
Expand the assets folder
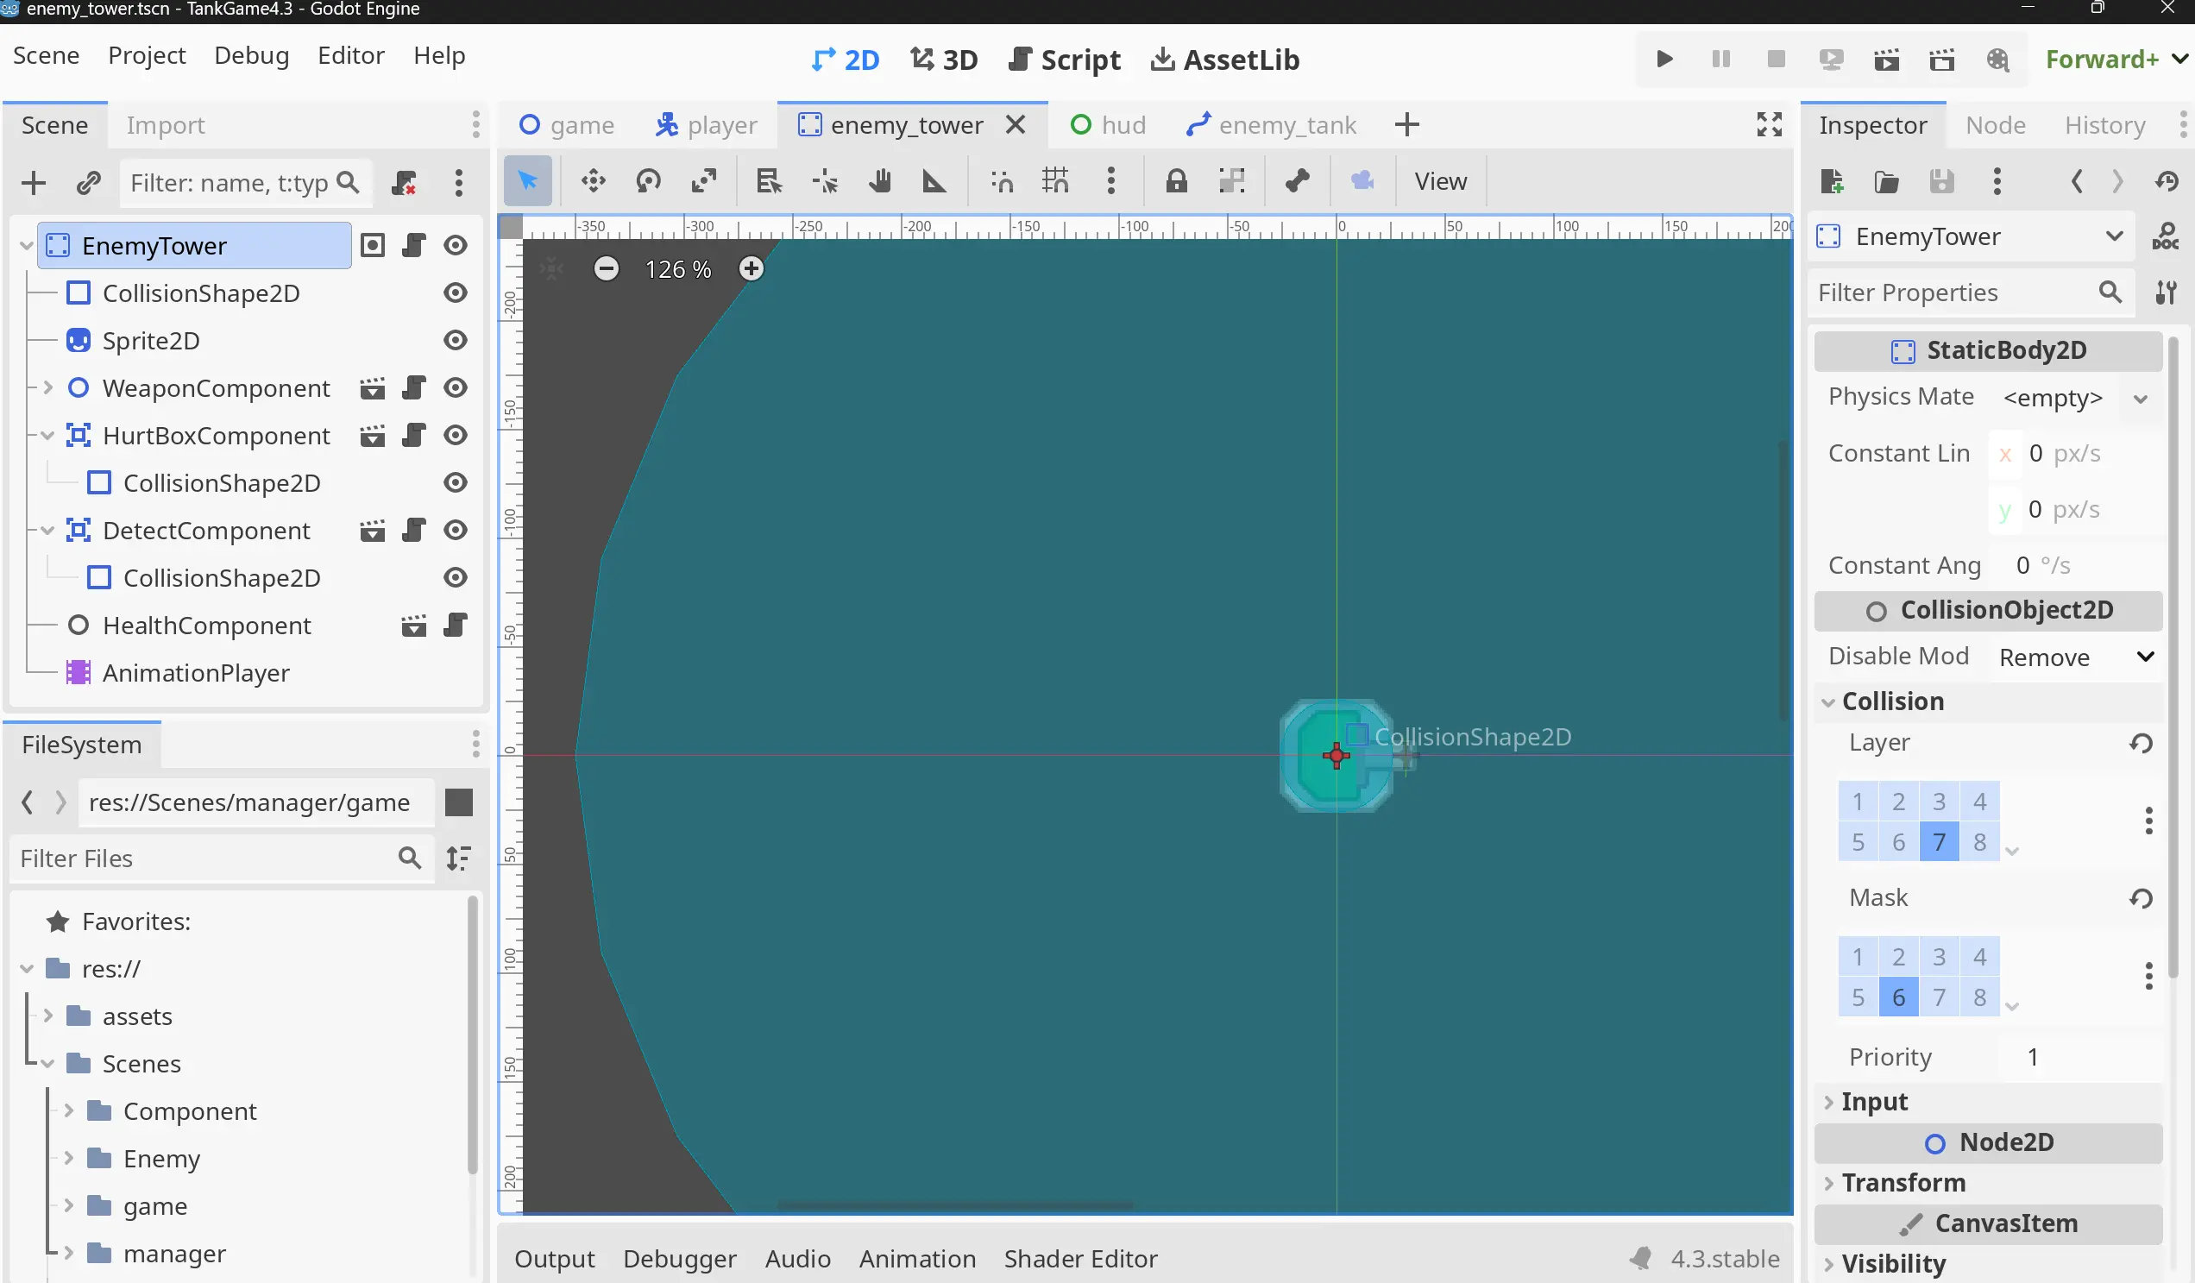[48, 1016]
